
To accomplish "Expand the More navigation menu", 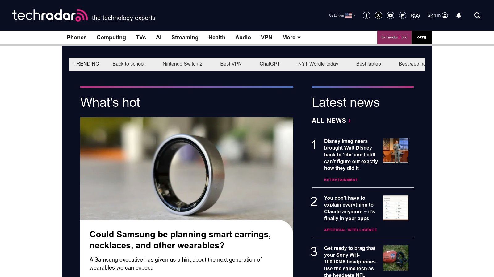I will click(291, 38).
